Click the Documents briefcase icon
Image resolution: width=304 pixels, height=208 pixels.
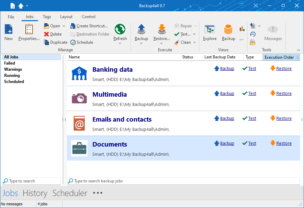click(x=79, y=148)
